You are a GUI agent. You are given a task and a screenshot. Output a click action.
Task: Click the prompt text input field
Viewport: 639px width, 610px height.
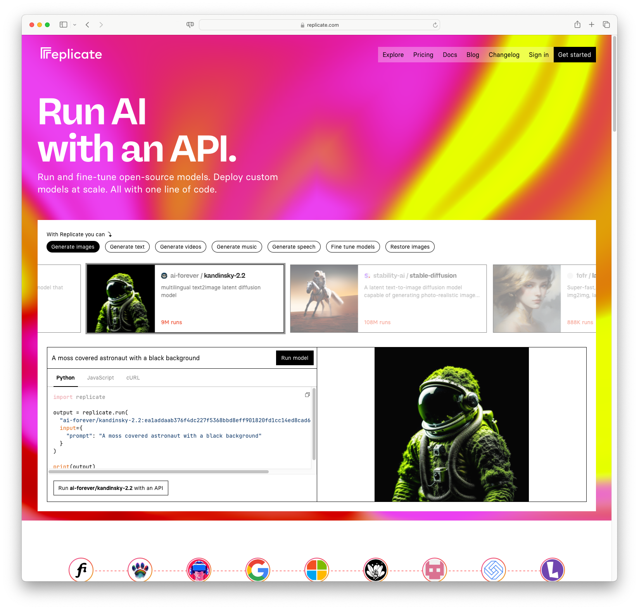(x=161, y=358)
